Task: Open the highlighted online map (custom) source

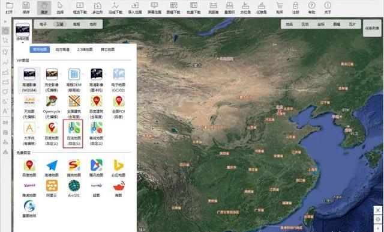Action: point(73,134)
